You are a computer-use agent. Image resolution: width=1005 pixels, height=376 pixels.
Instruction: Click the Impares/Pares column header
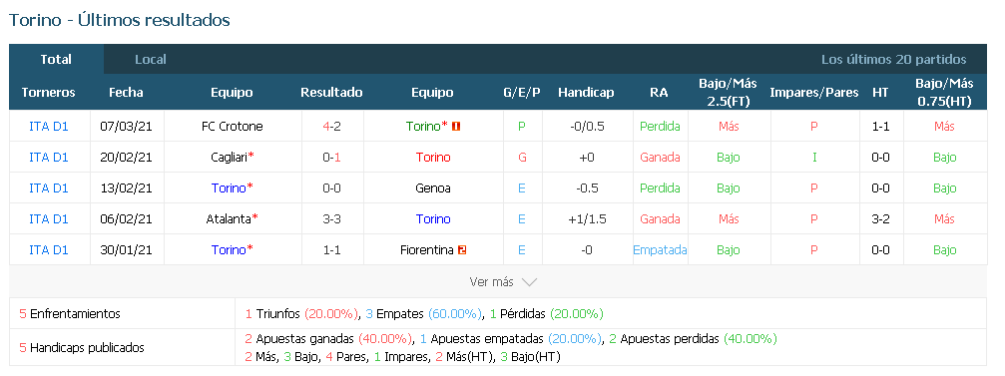click(813, 92)
